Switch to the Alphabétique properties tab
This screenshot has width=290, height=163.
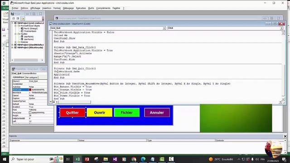point(18,77)
